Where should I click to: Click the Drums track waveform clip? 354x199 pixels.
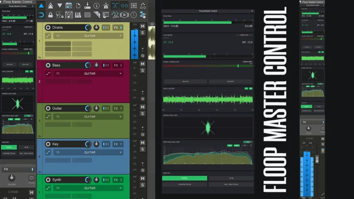152,43
